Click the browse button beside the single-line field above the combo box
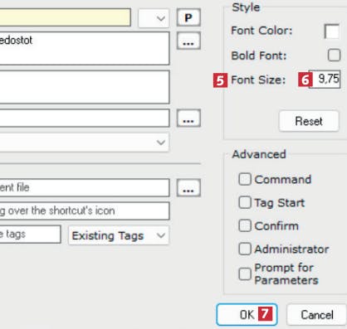Screen dimensions: 347x329 click(188, 119)
